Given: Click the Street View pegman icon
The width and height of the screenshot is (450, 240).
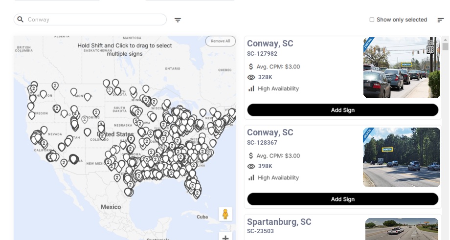Looking at the screenshot, I should click(x=225, y=214).
